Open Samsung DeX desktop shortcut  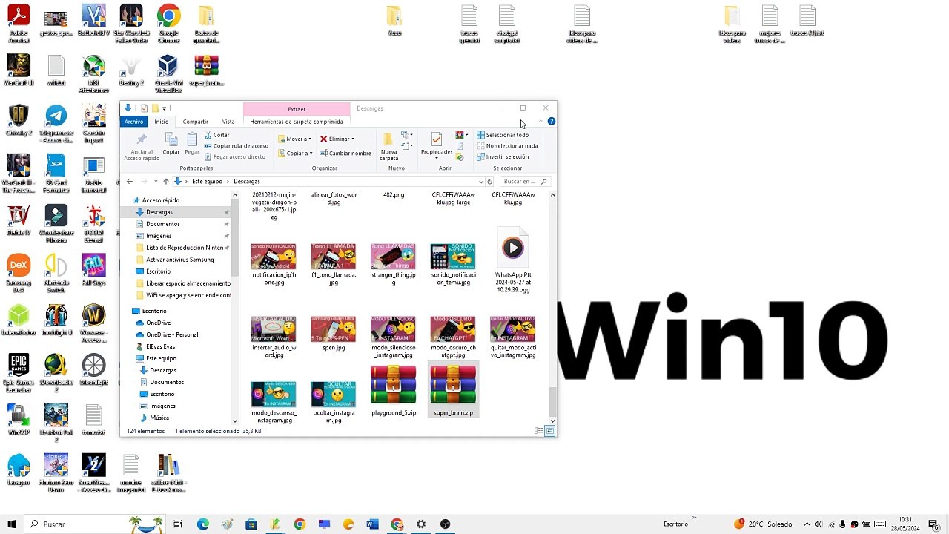(19, 273)
